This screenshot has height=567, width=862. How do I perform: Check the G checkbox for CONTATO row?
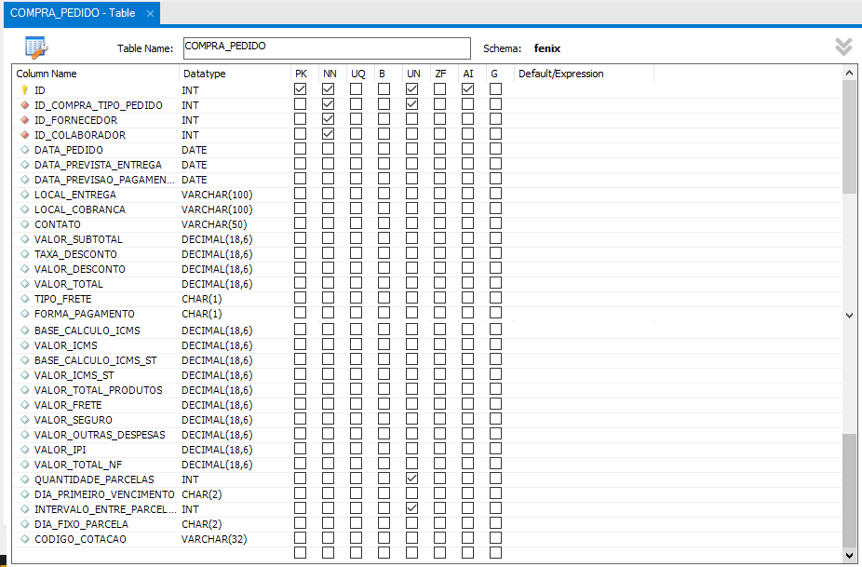[x=496, y=223]
